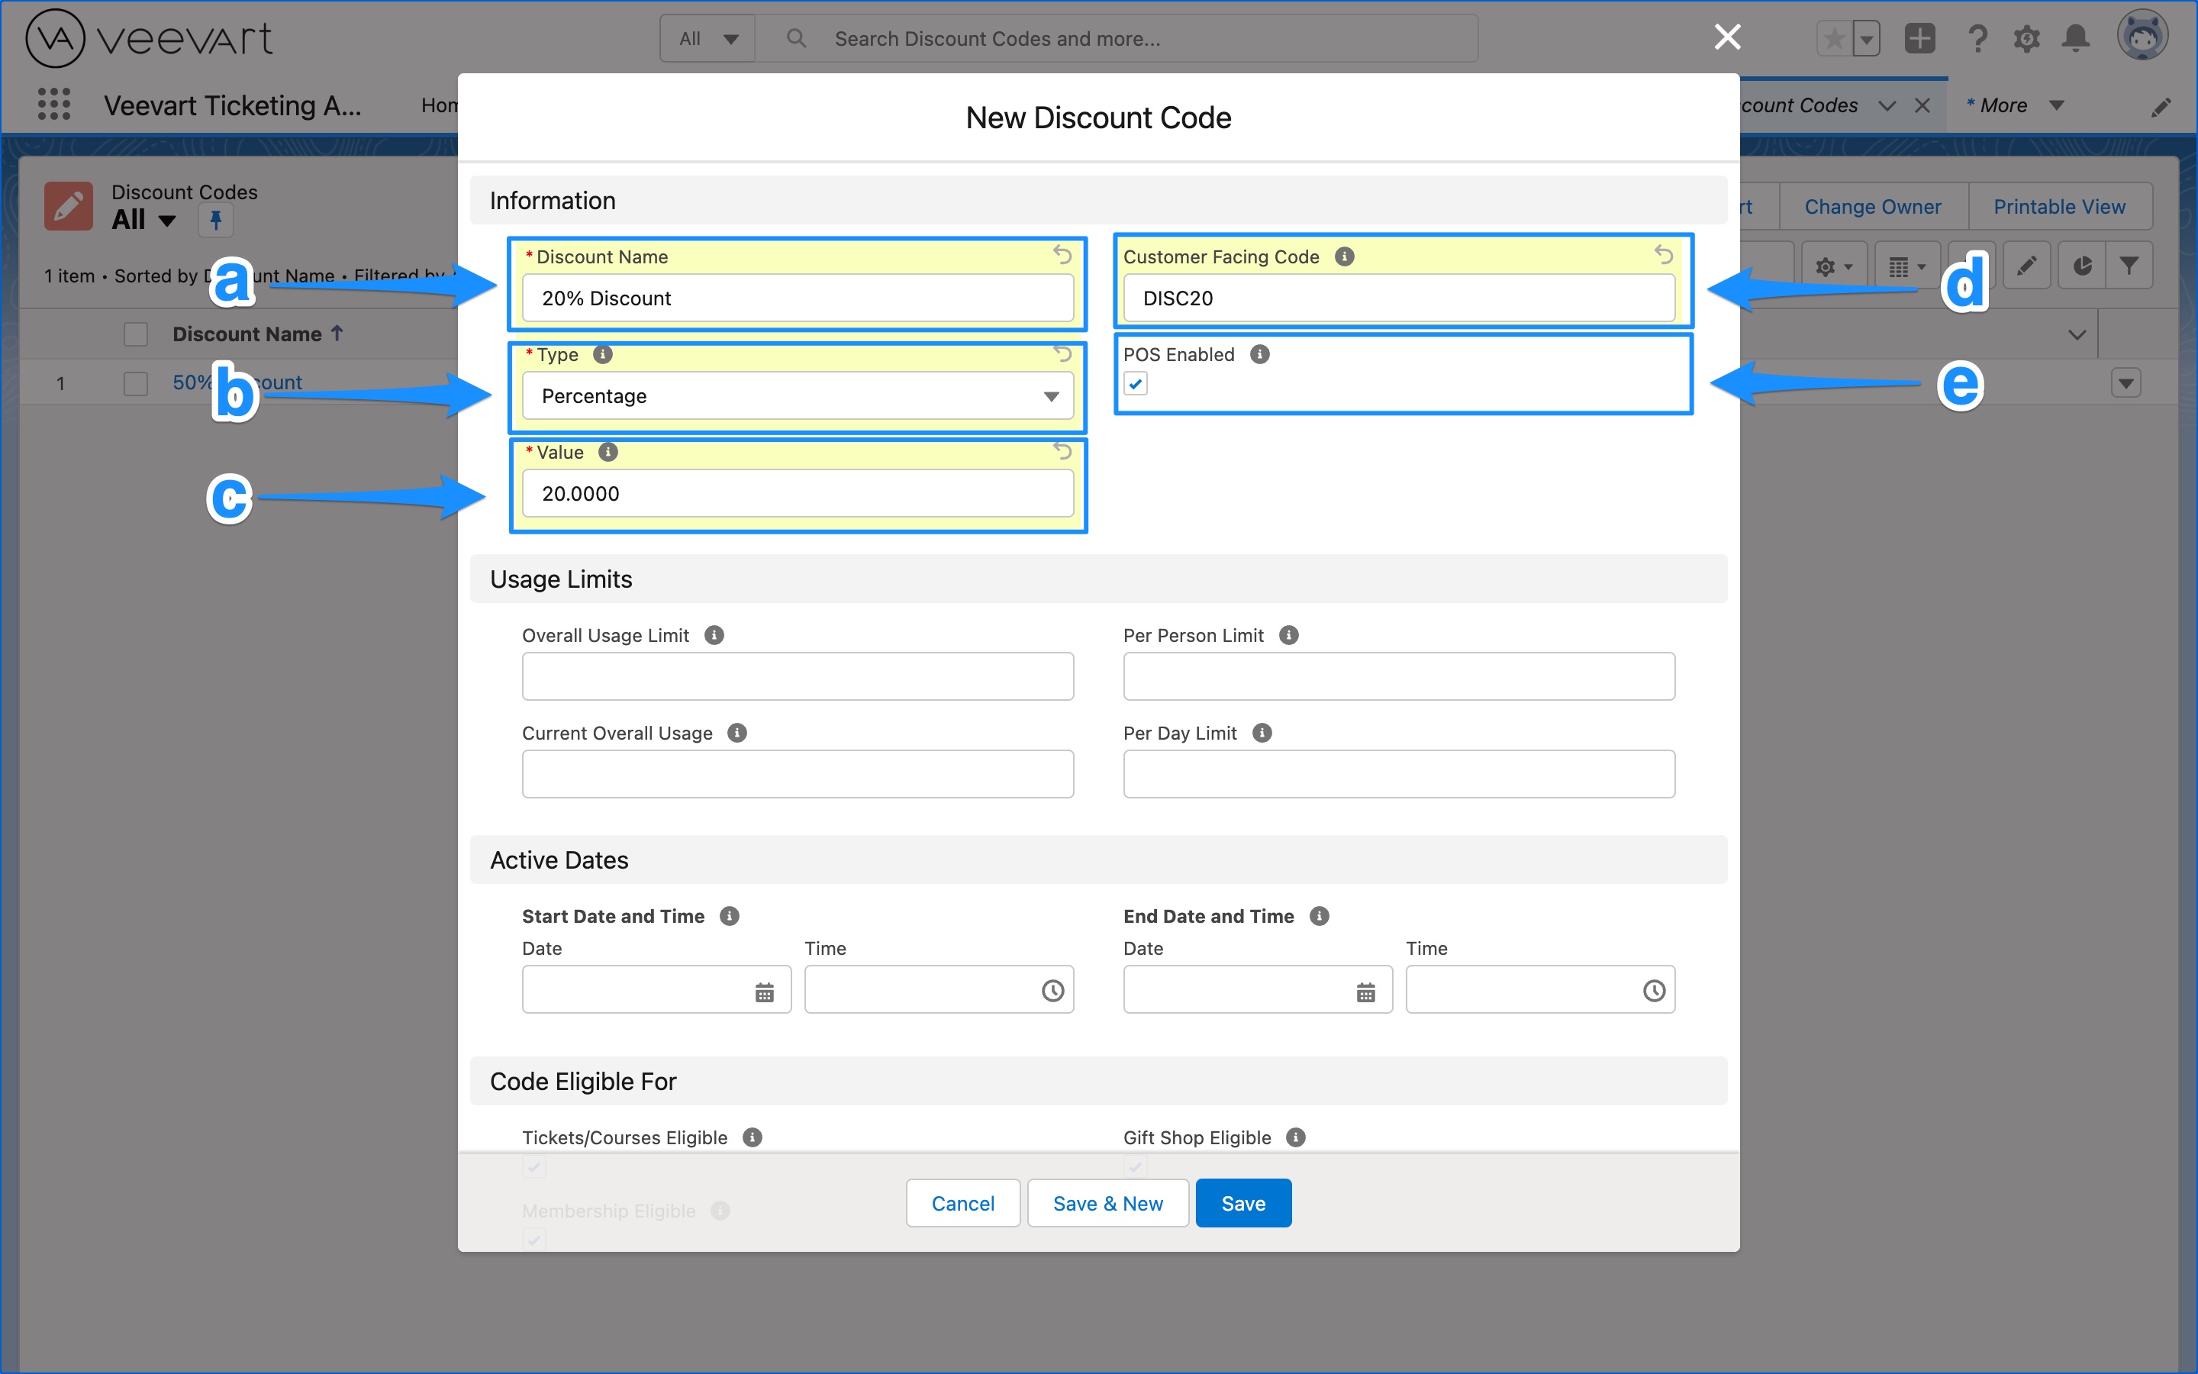Click the Start Date calendar picker icon
Image resolution: width=2198 pixels, height=1374 pixels.
pos(765,992)
